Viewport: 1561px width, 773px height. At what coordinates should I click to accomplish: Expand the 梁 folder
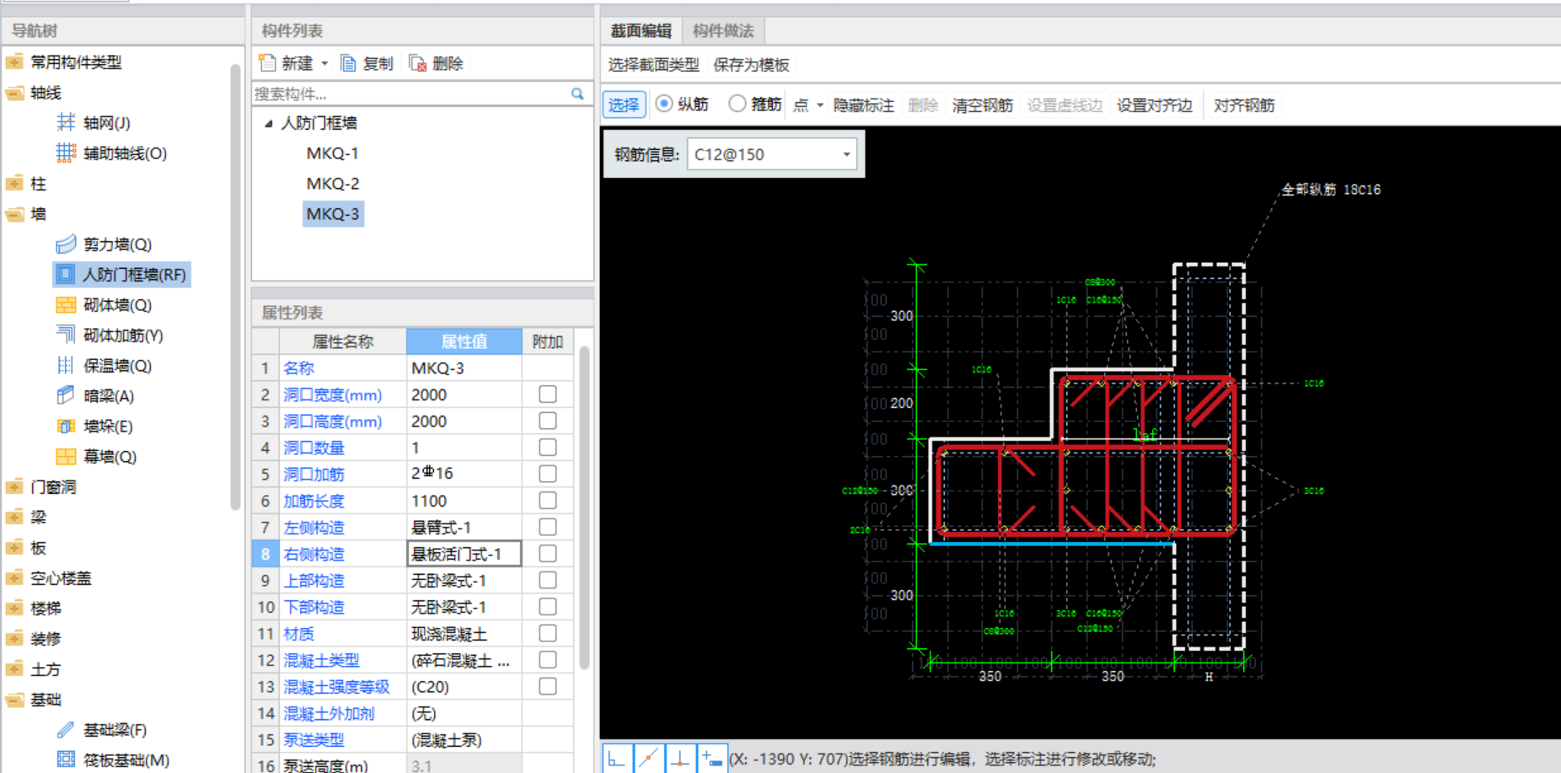(x=14, y=518)
